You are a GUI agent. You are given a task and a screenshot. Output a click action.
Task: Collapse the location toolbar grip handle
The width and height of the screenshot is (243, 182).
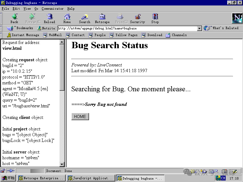(1, 28)
